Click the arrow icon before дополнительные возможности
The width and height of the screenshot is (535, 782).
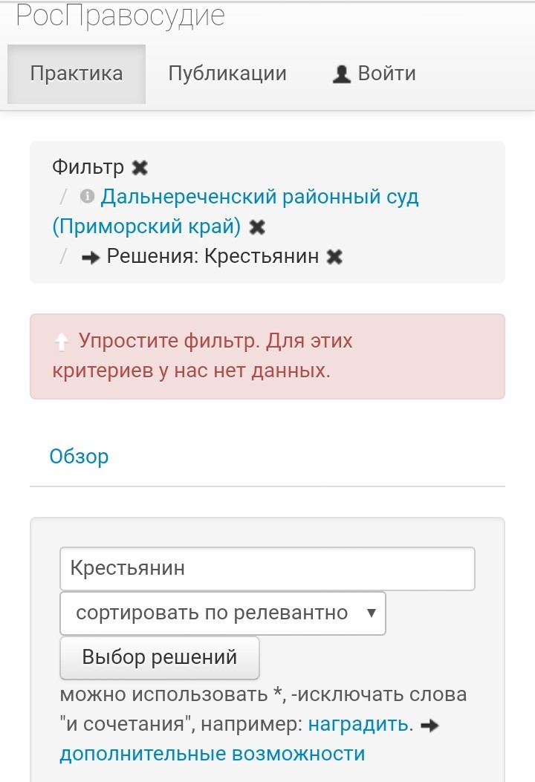pos(429,725)
